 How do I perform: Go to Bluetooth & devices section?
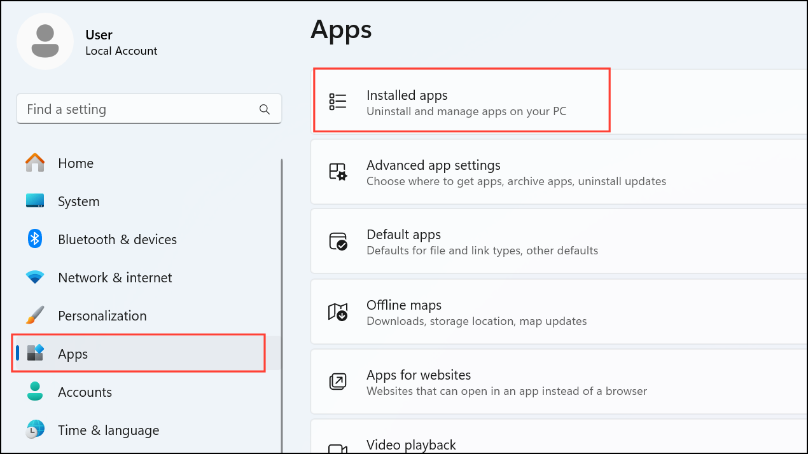[117, 239]
